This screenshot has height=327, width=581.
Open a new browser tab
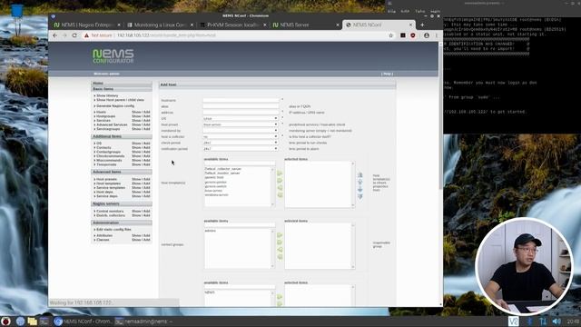click(422, 25)
